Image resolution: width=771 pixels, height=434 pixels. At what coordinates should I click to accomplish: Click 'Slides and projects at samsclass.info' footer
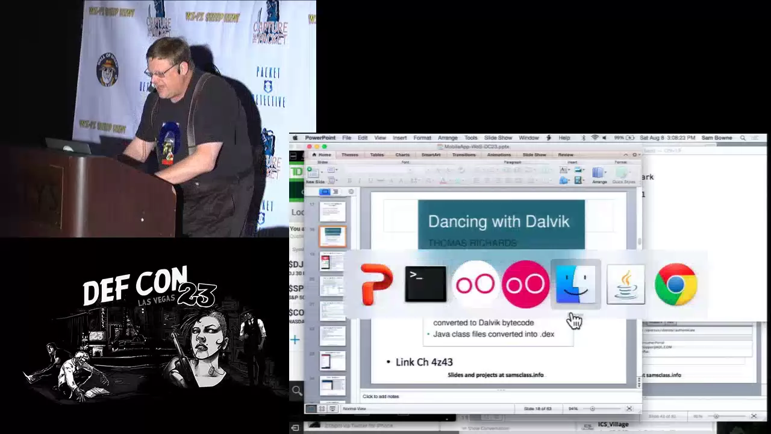pos(496,375)
